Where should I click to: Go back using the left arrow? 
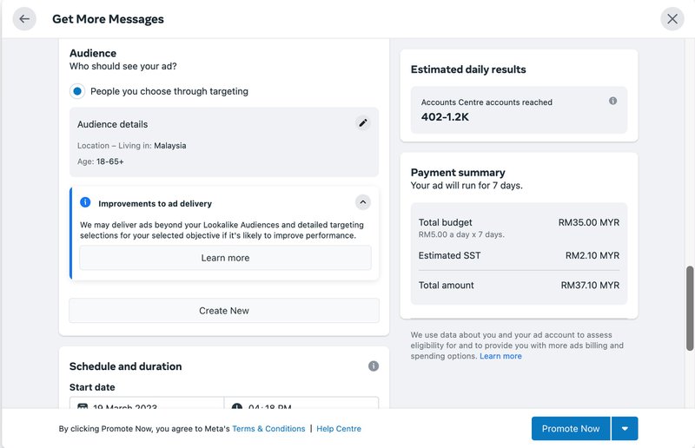pyautogui.click(x=24, y=19)
